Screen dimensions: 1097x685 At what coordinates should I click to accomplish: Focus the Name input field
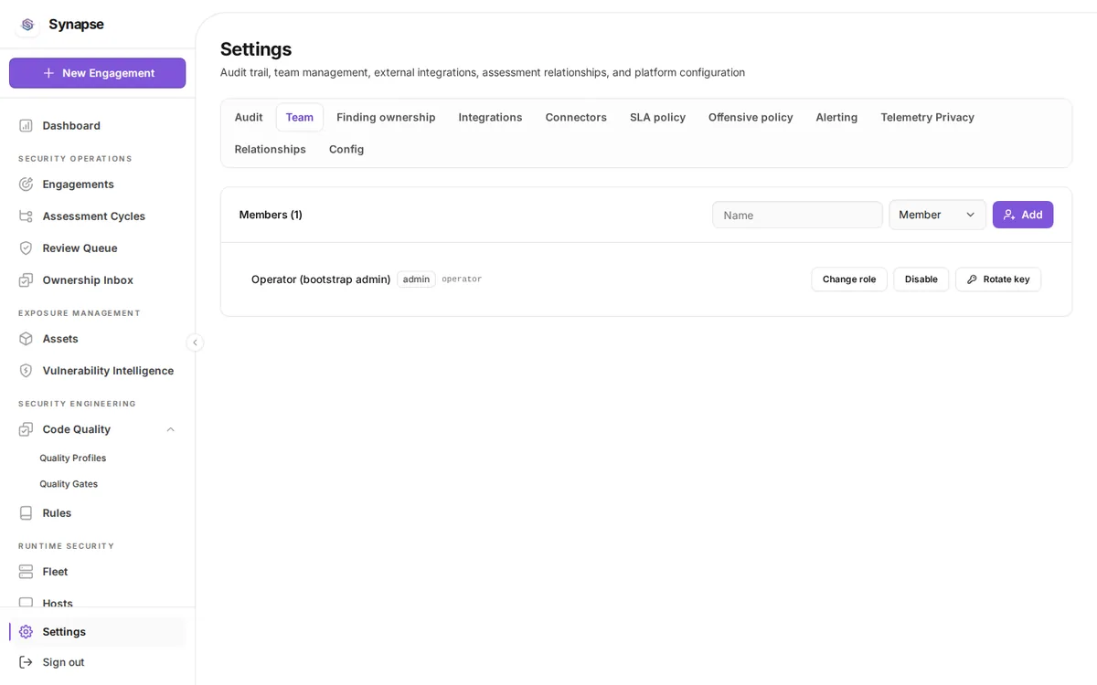797,215
